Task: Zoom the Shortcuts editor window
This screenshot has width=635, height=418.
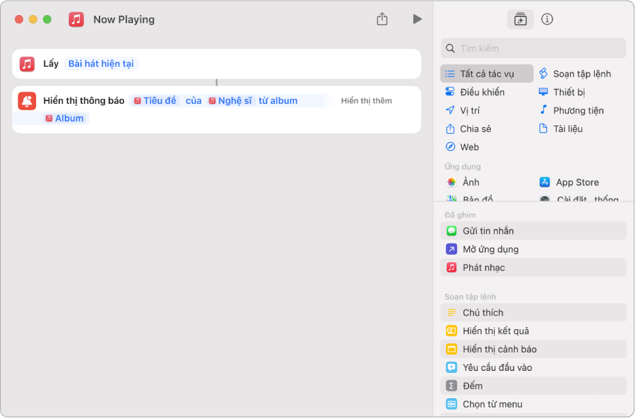Action: [x=47, y=19]
